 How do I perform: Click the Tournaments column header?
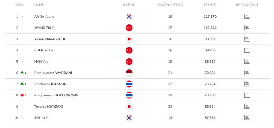[x=170, y=5]
